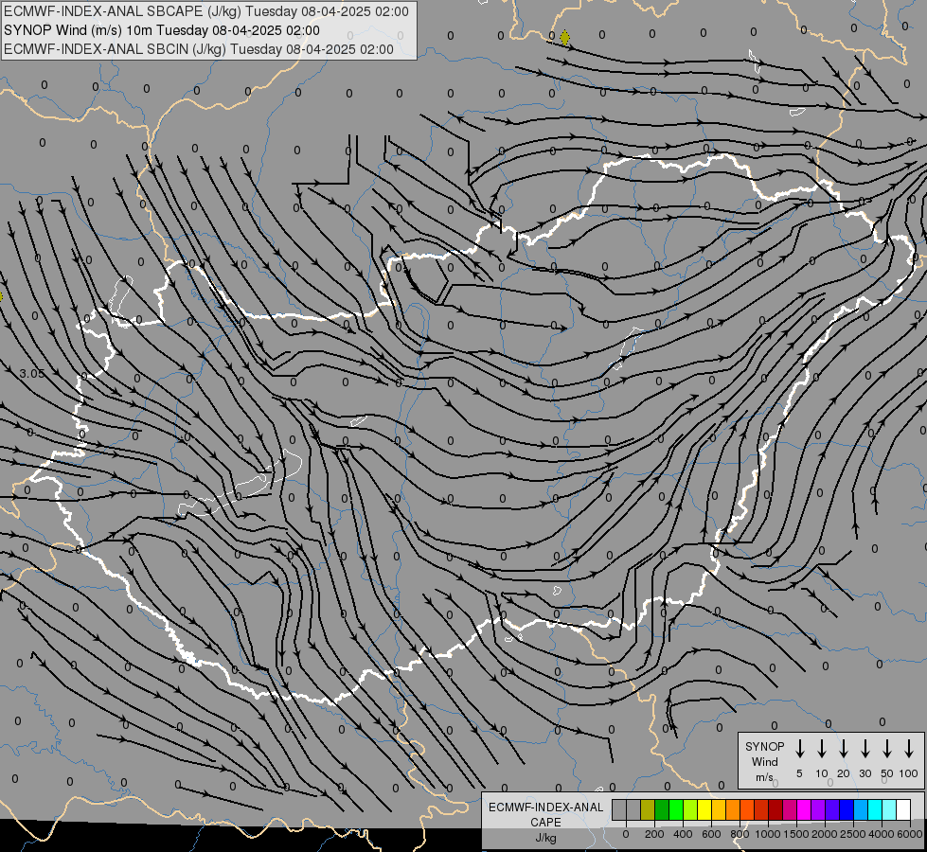Click the 30 speed label in the wind legend
This screenshot has width=927, height=852.
click(x=865, y=773)
